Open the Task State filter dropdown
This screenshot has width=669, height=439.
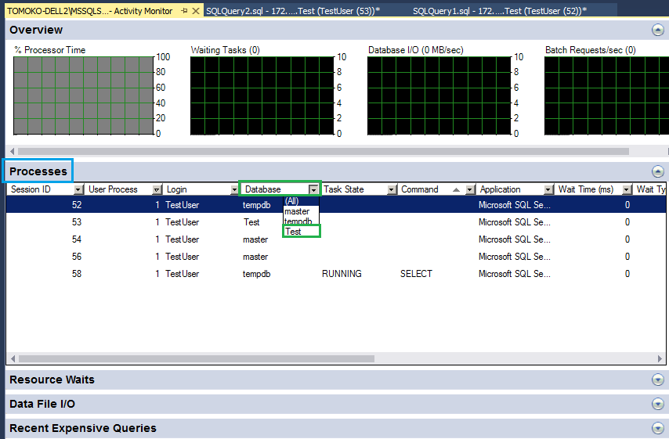click(x=392, y=189)
